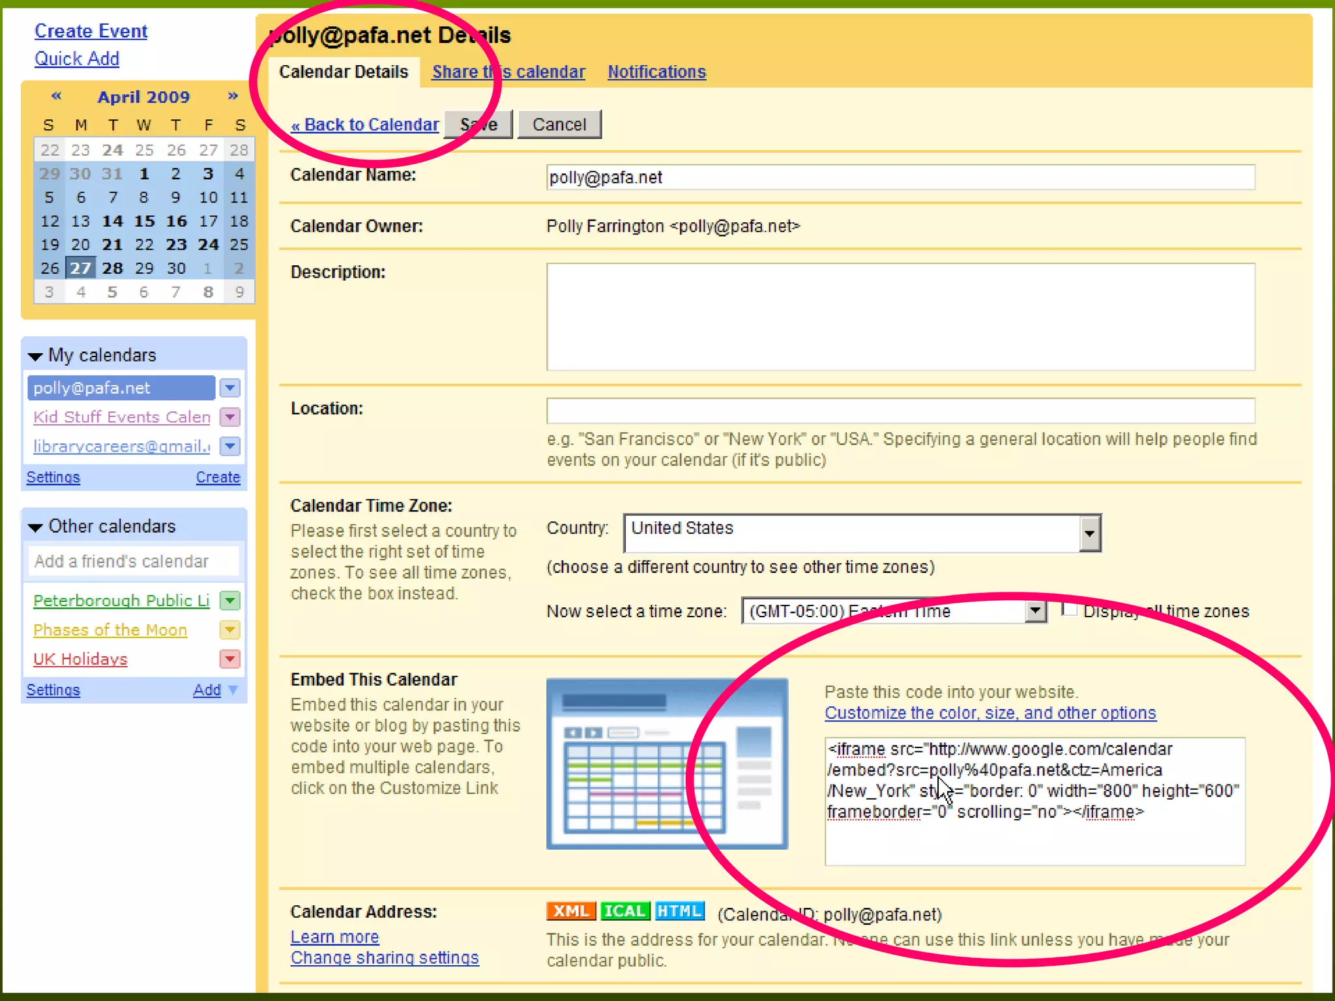Open the Country dropdown list
Image resolution: width=1335 pixels, height=1001 pixels.
click(1089, 533)
